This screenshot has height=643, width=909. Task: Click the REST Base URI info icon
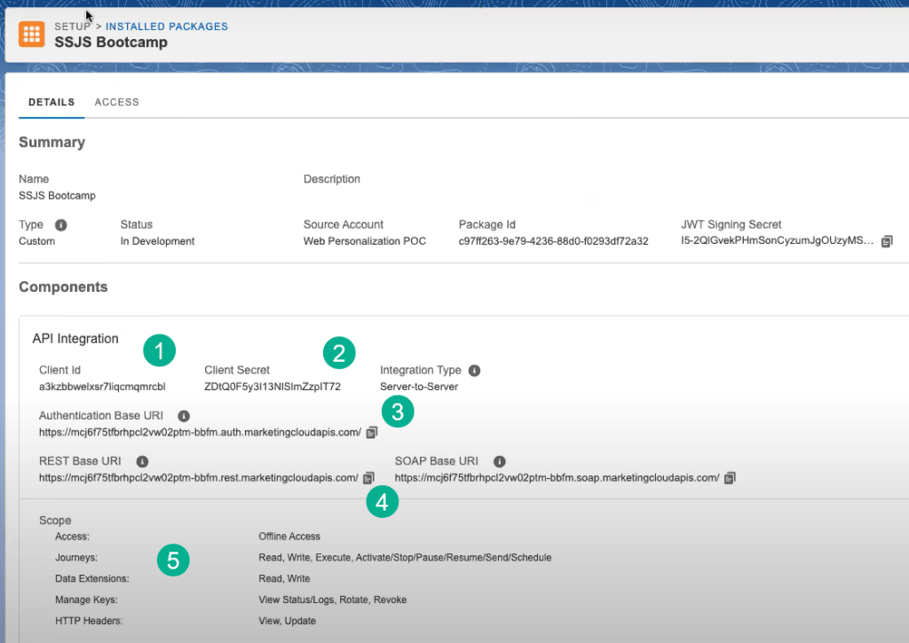142,462
